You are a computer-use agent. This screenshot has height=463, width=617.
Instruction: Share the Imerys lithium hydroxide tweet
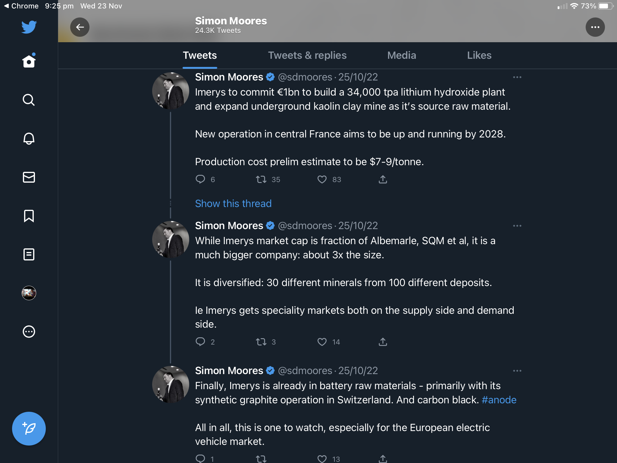pyautogui.click(x=383, y=180)
